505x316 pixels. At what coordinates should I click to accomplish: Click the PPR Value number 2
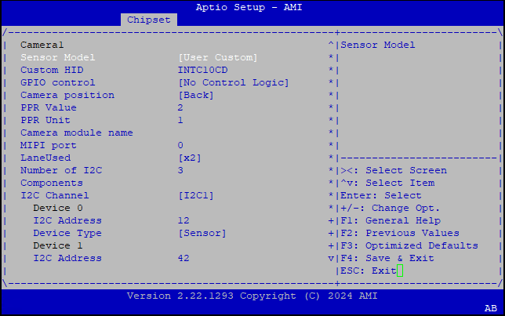pos(180,107)
